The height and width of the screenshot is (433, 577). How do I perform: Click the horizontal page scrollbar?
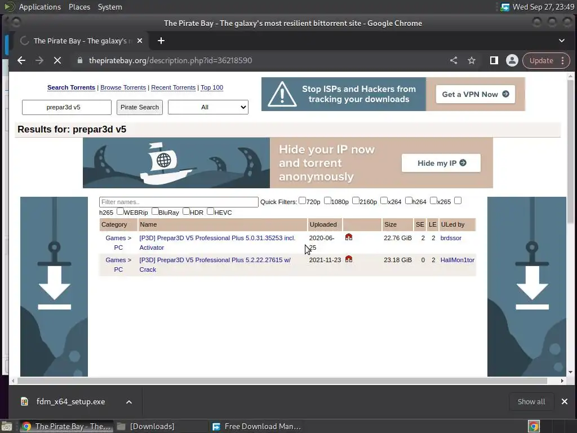[282, 381]
